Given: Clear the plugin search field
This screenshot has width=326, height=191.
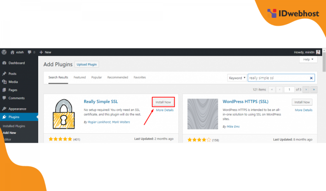Looking at the screenshot, I should coord(311,78).
